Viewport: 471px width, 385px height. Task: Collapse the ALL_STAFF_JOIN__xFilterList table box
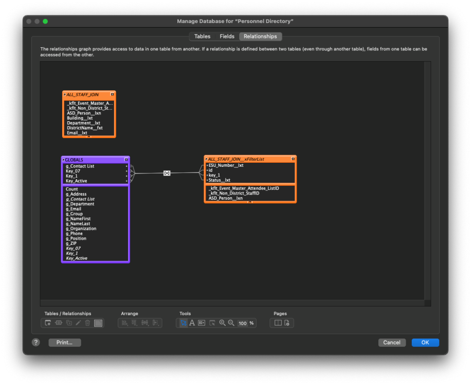pyautogui.click(x=293, y=159)
